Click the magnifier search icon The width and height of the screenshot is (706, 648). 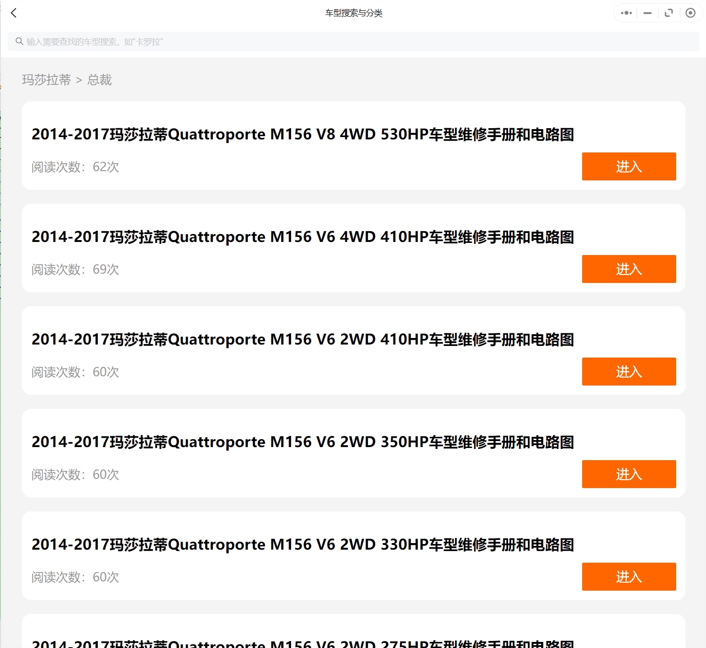tap(20, 41)
